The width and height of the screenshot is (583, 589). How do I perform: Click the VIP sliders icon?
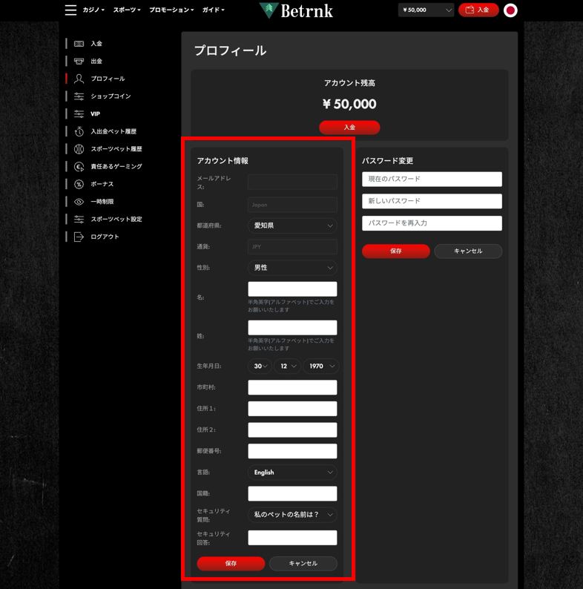(79, 113)
